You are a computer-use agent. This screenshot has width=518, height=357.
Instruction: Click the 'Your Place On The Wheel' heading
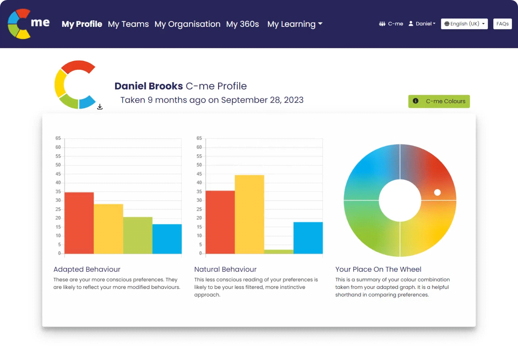click(x=378, y=269)
